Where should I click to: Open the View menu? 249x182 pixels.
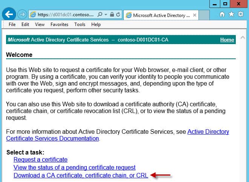[40, 24]
